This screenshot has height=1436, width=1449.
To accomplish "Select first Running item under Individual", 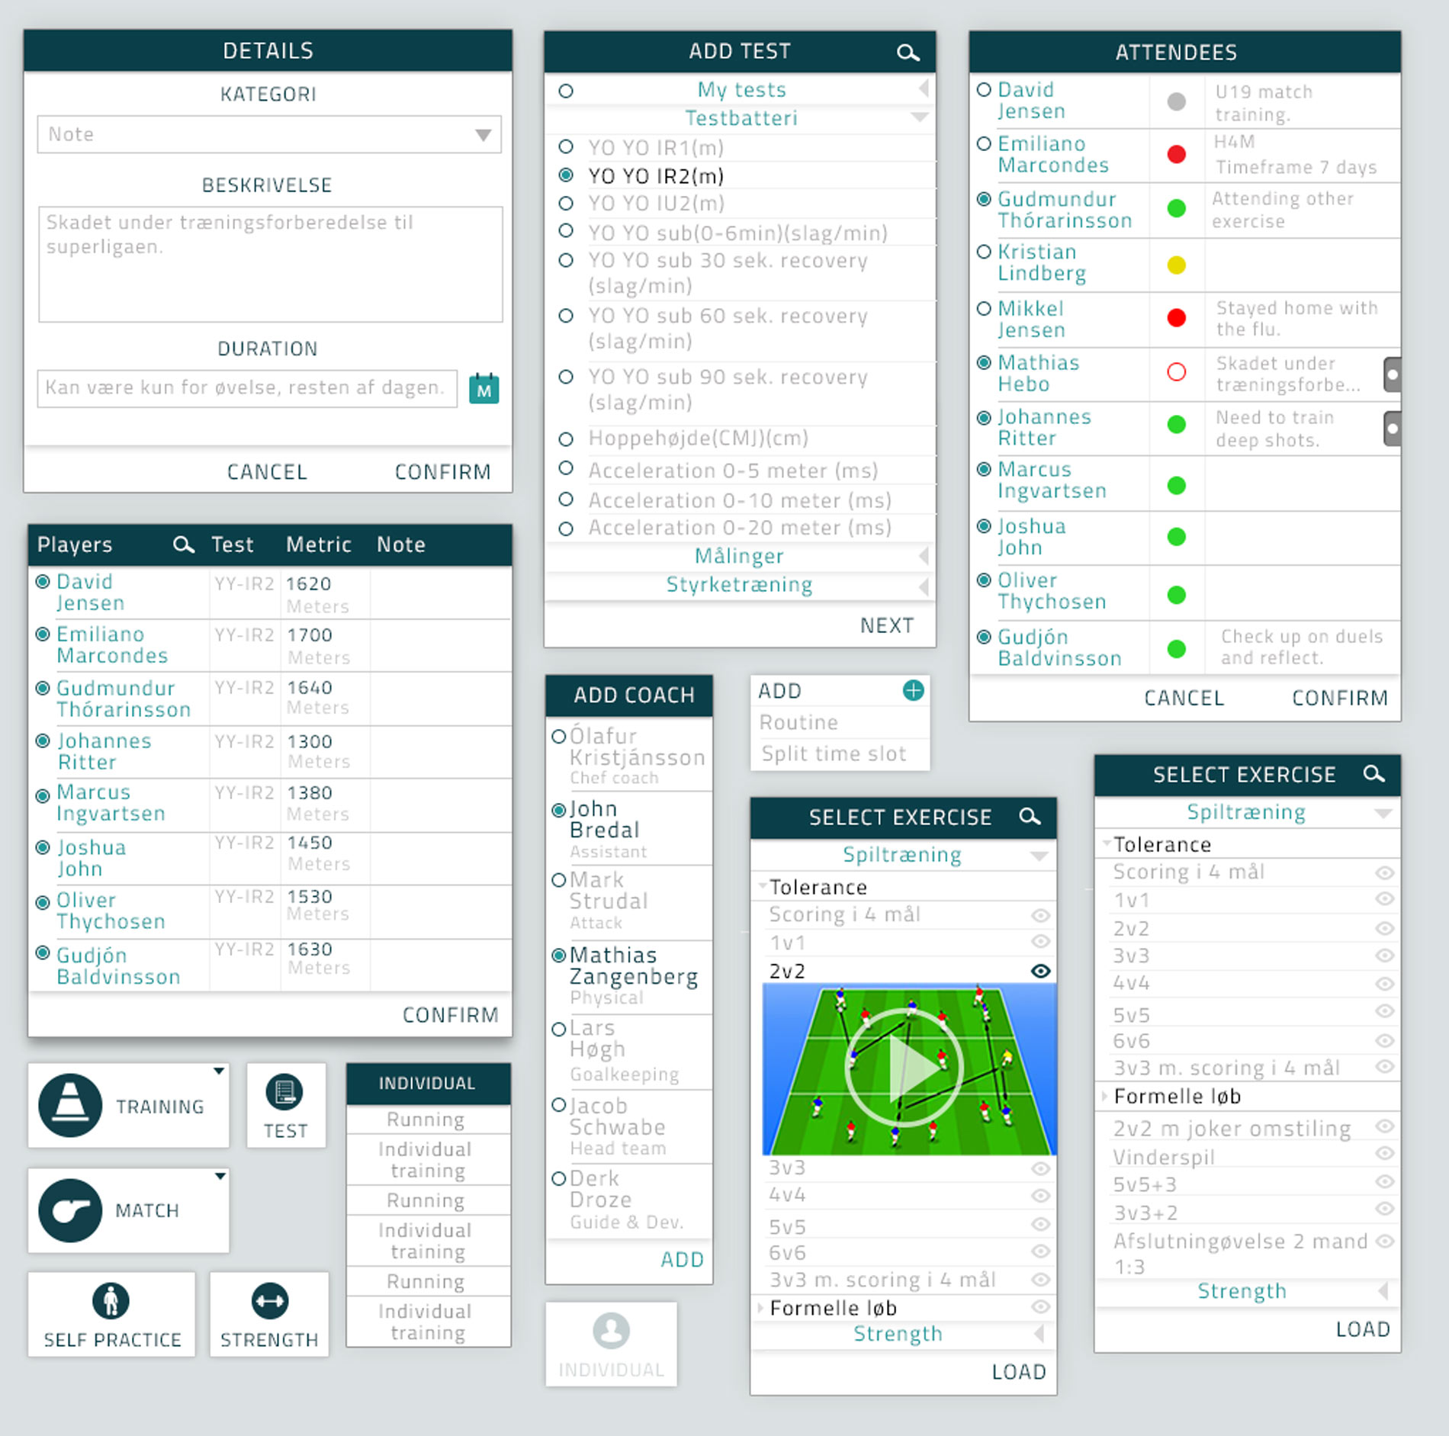I will click(426, 1120).
